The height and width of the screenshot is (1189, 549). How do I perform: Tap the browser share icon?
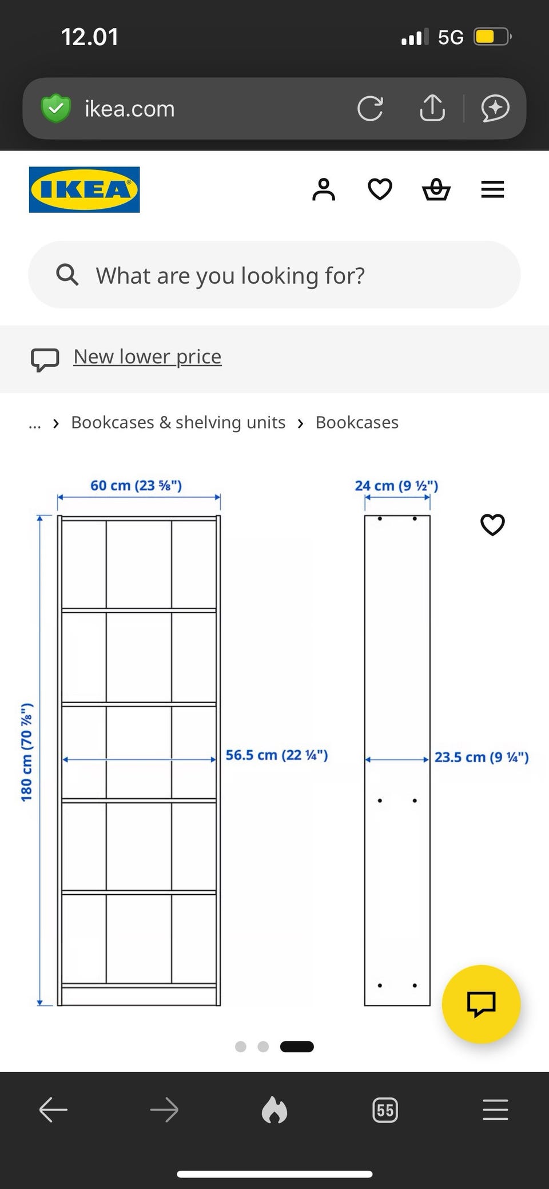[x=432, y=108]
